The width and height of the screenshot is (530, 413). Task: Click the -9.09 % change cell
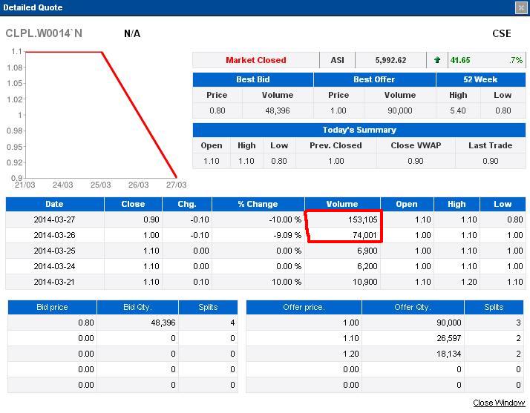(x=287, y=235)
